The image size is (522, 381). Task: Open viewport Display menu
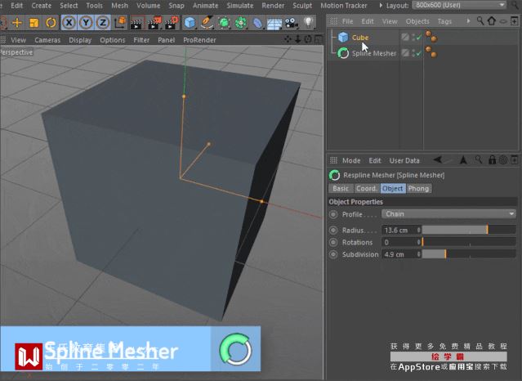coord(80,40)
